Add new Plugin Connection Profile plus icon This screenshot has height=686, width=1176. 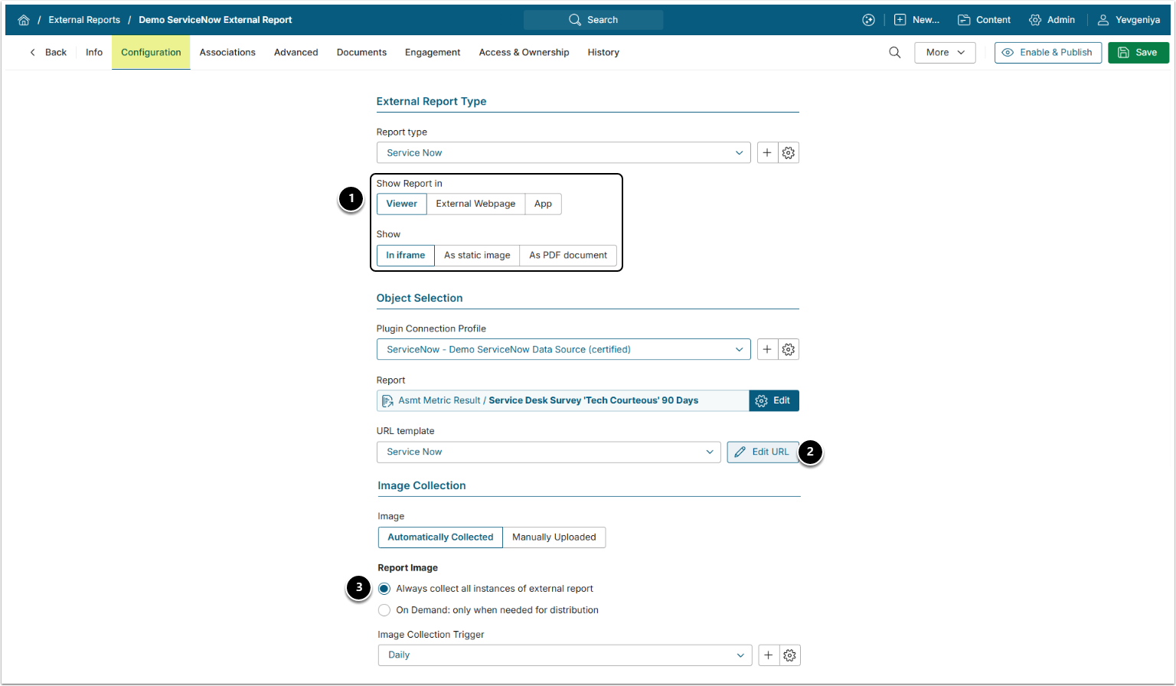click(767, 349)
